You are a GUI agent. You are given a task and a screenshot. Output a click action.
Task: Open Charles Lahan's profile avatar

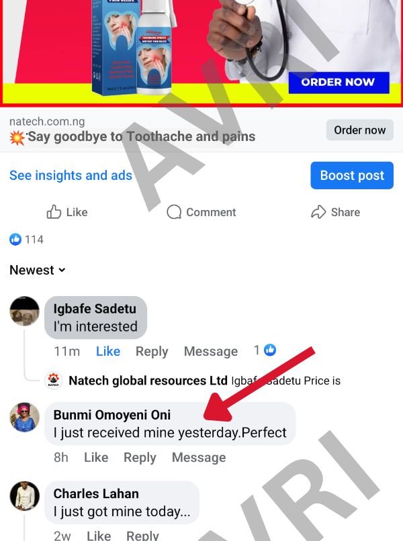tap(24, 496)
